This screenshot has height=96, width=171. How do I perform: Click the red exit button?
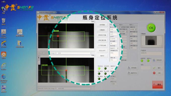[157, 84]
